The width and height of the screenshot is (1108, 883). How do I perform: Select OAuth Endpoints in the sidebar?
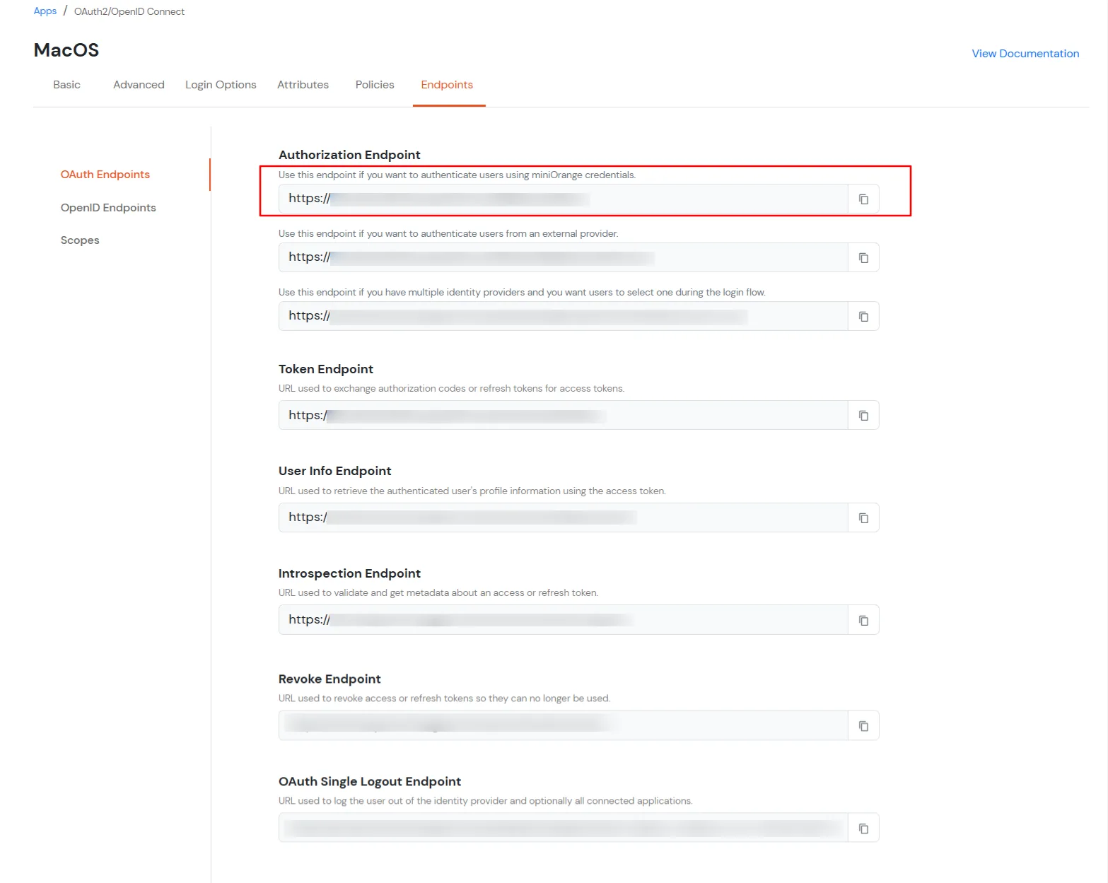tap(105, 175)
